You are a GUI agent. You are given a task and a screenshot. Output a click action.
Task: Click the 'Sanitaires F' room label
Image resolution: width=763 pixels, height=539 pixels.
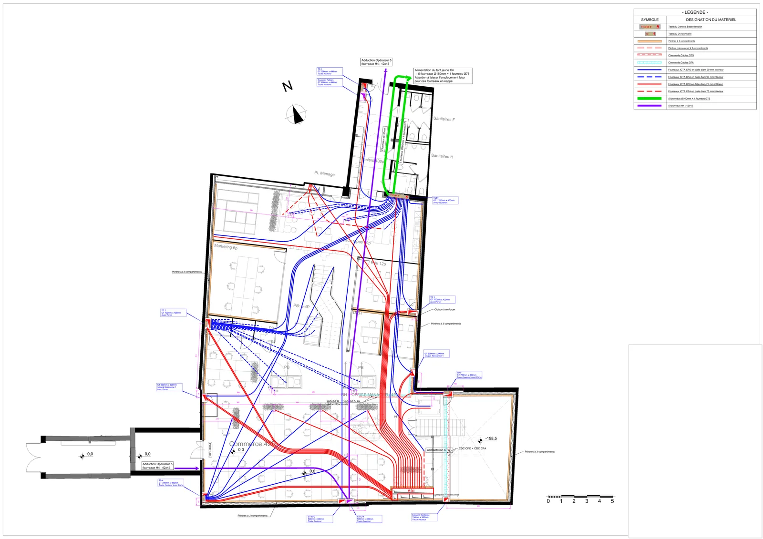[x=444, y=119]
